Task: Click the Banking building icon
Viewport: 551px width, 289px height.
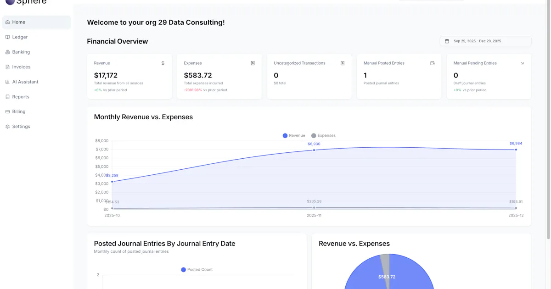Action: pyautogui.click(x=7, y=52)
